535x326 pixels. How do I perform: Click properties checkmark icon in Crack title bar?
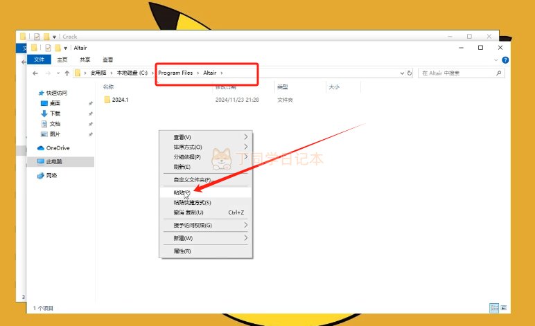point(37,37)
